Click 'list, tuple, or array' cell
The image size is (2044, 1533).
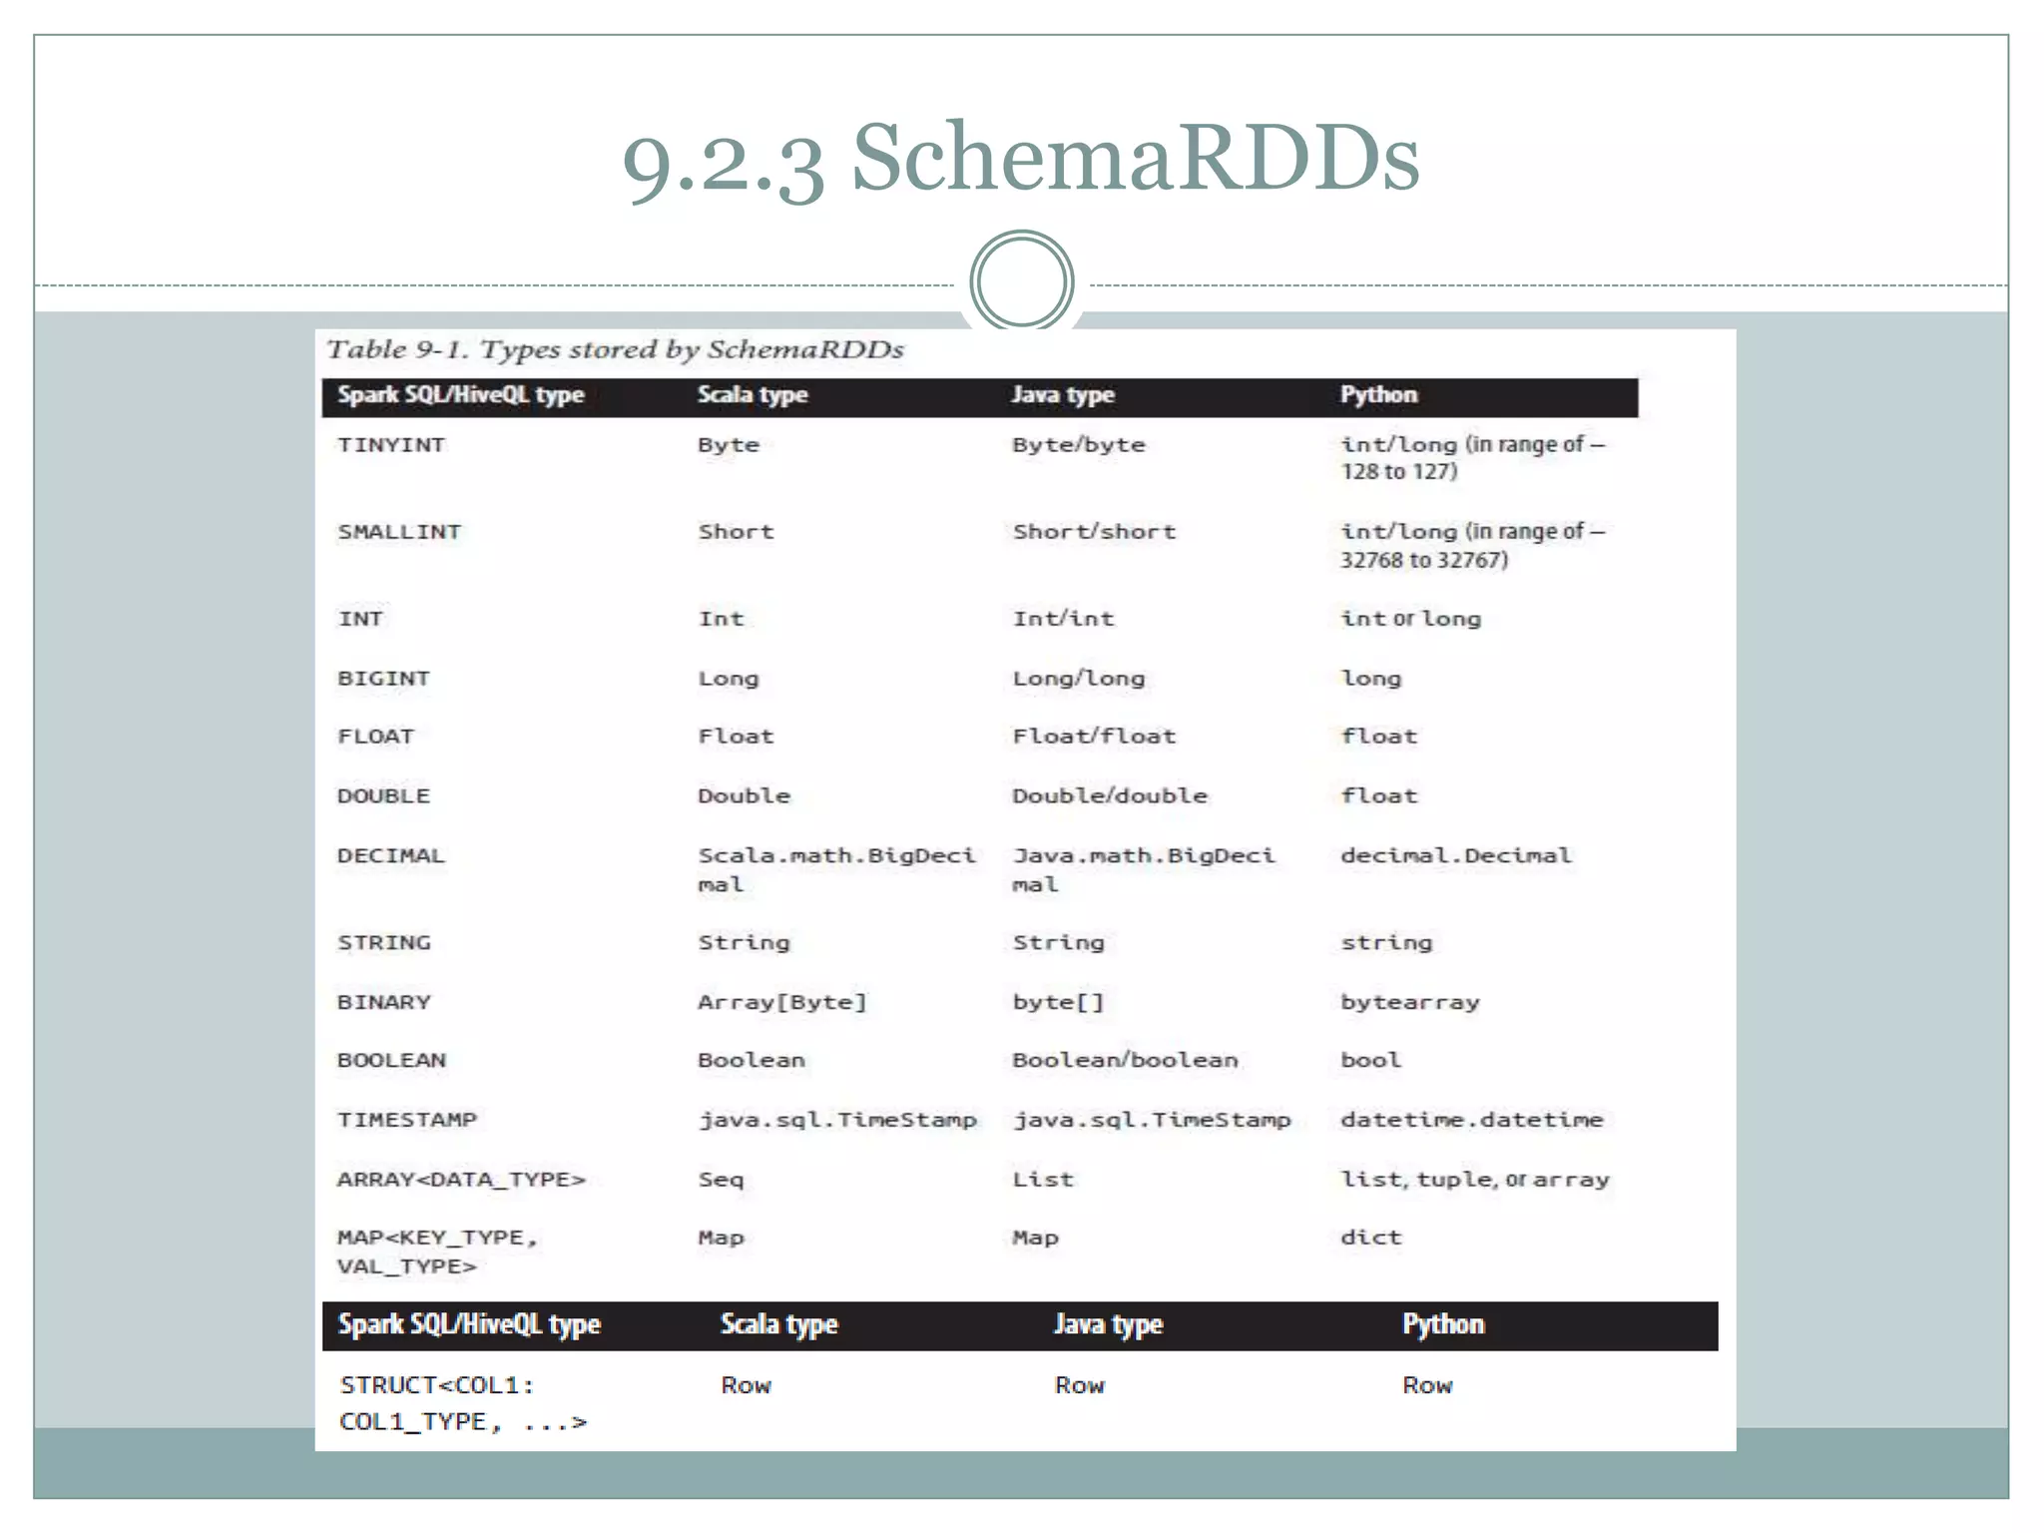coord(1475,1180)
